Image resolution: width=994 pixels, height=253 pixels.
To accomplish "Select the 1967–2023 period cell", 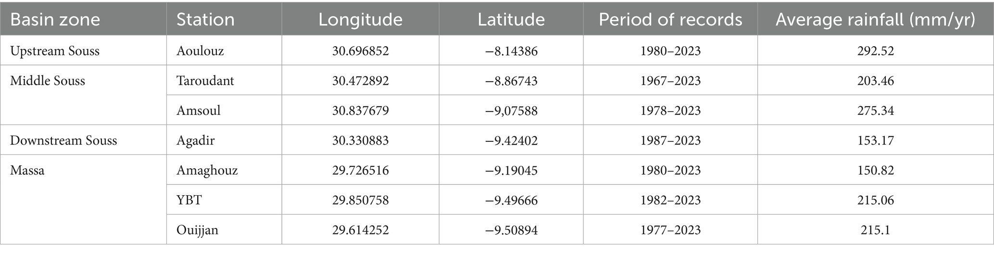I will pos(670,81).
